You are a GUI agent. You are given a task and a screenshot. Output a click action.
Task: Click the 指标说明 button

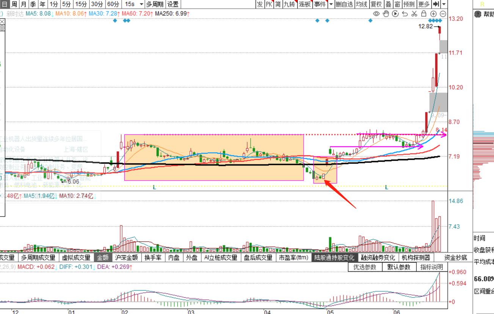pos(431,267)
